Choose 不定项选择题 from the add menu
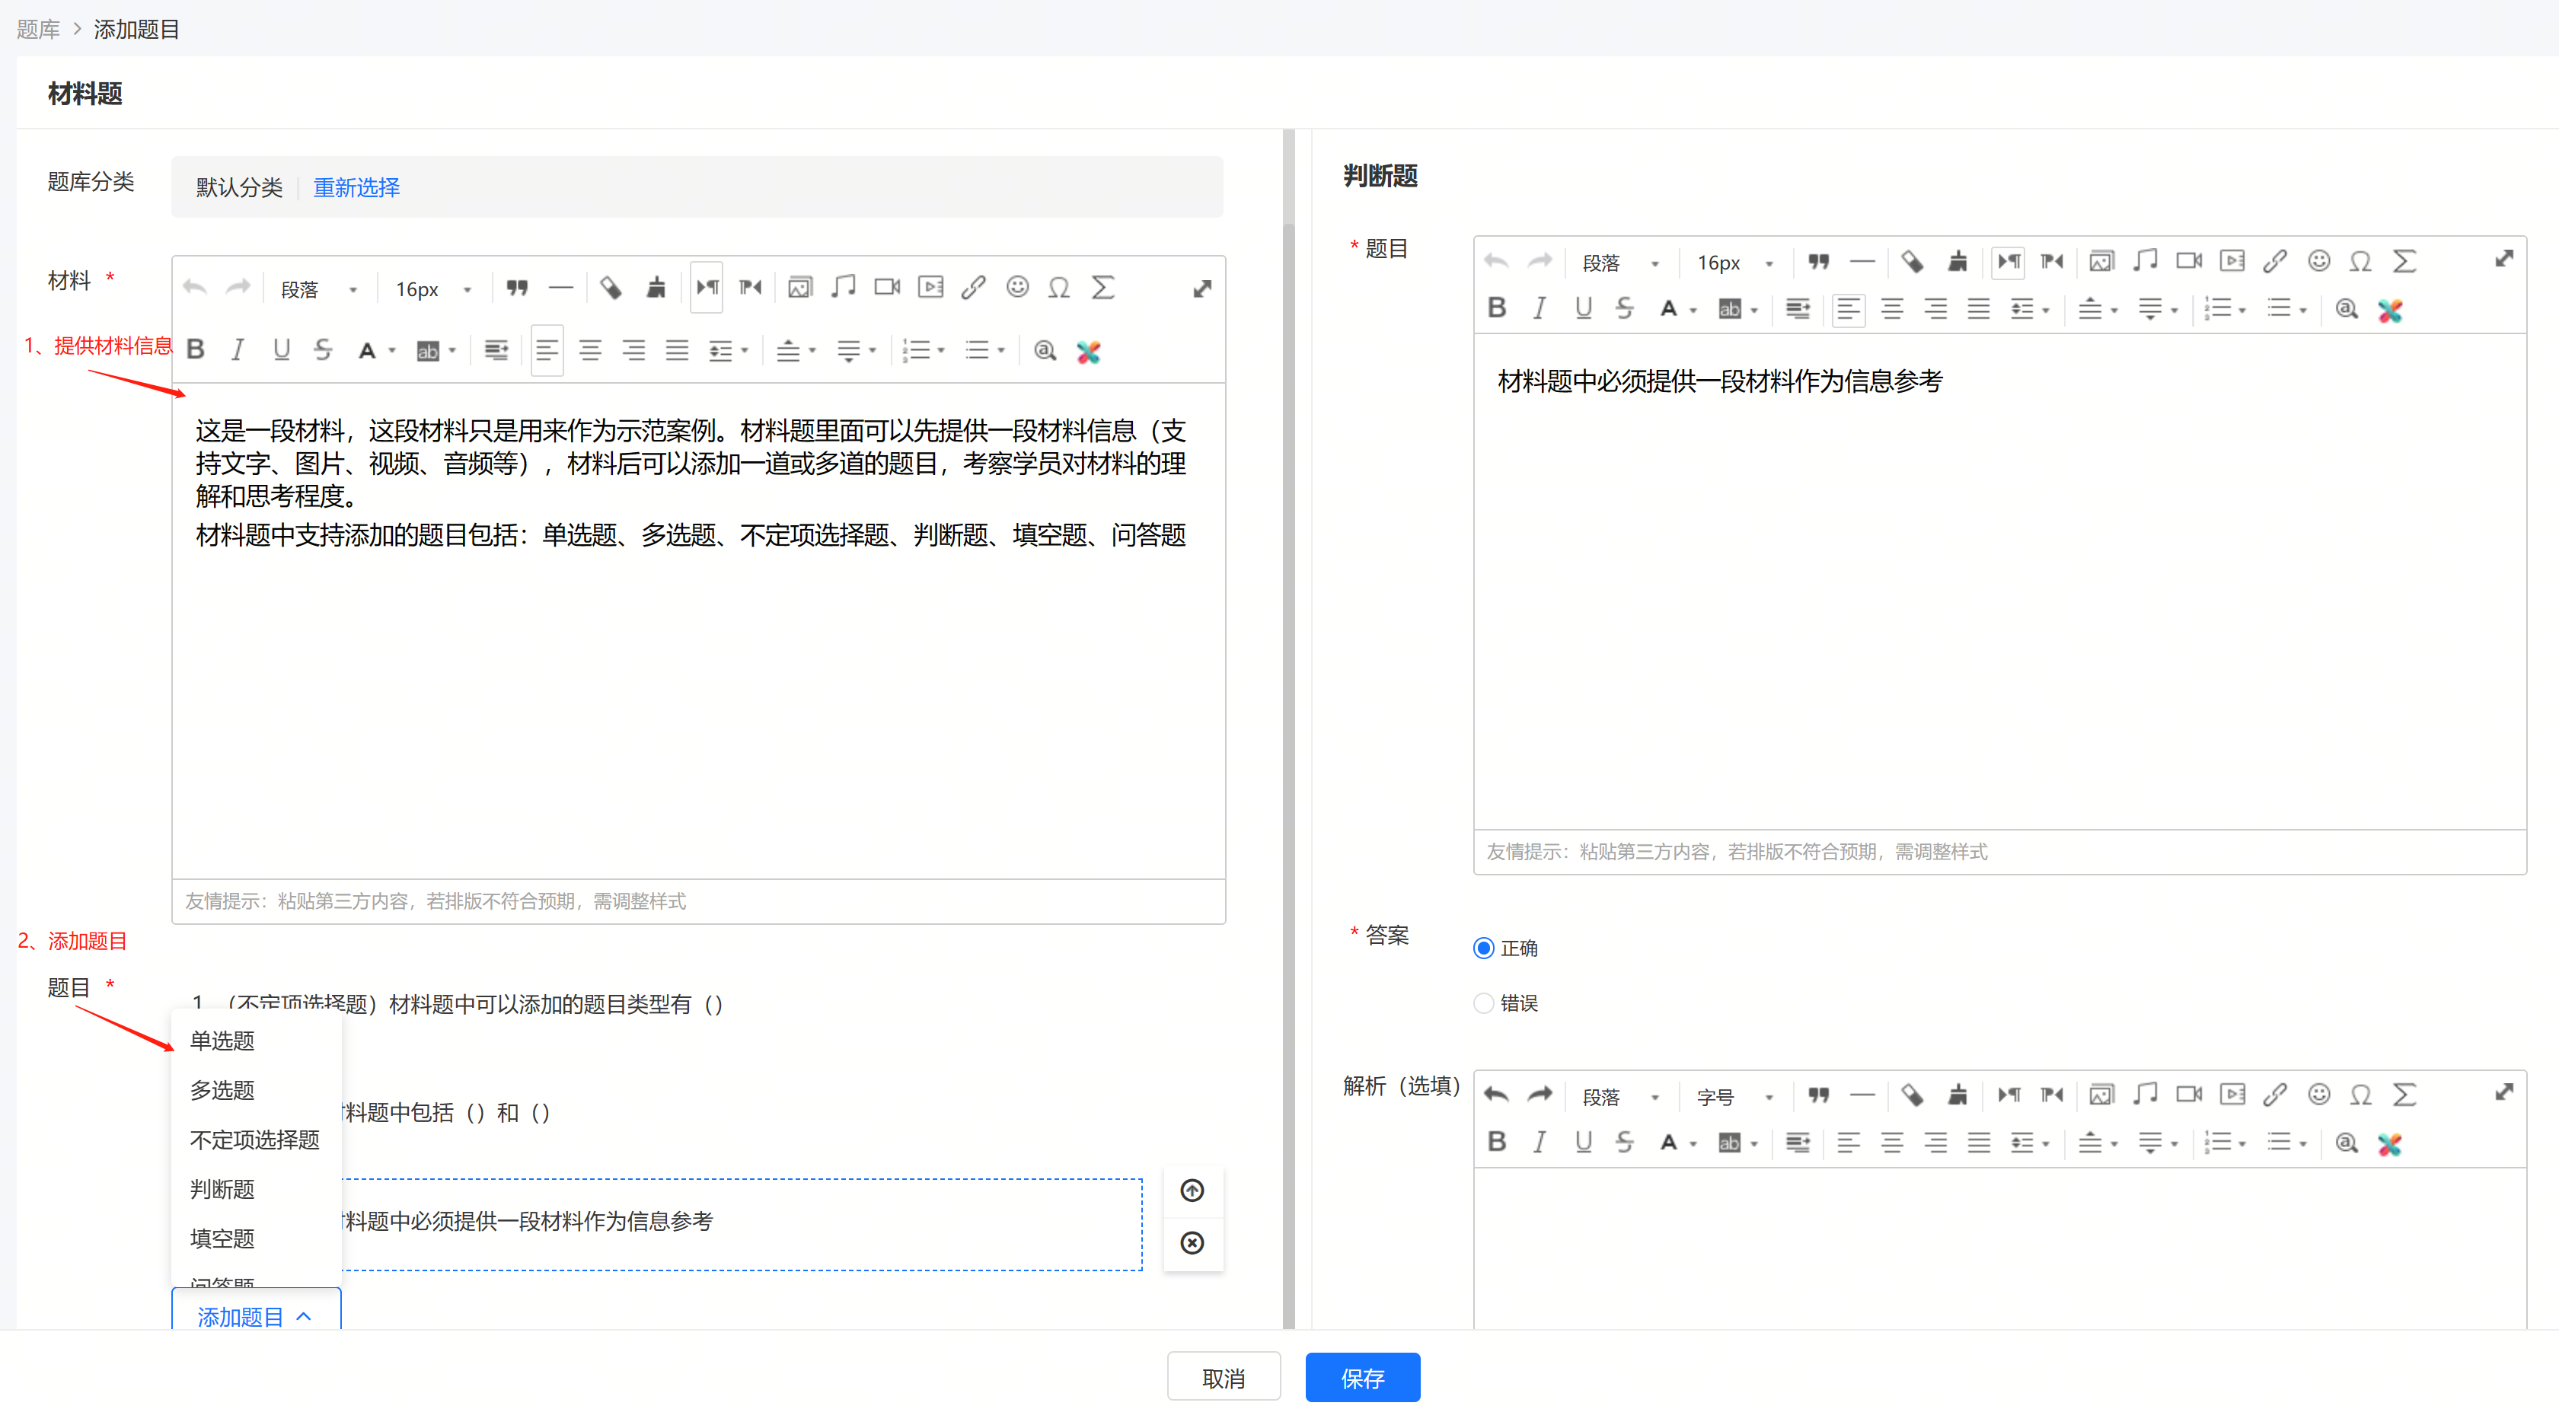This screenshot has height=1409, width=2559. click(254, 1140)
